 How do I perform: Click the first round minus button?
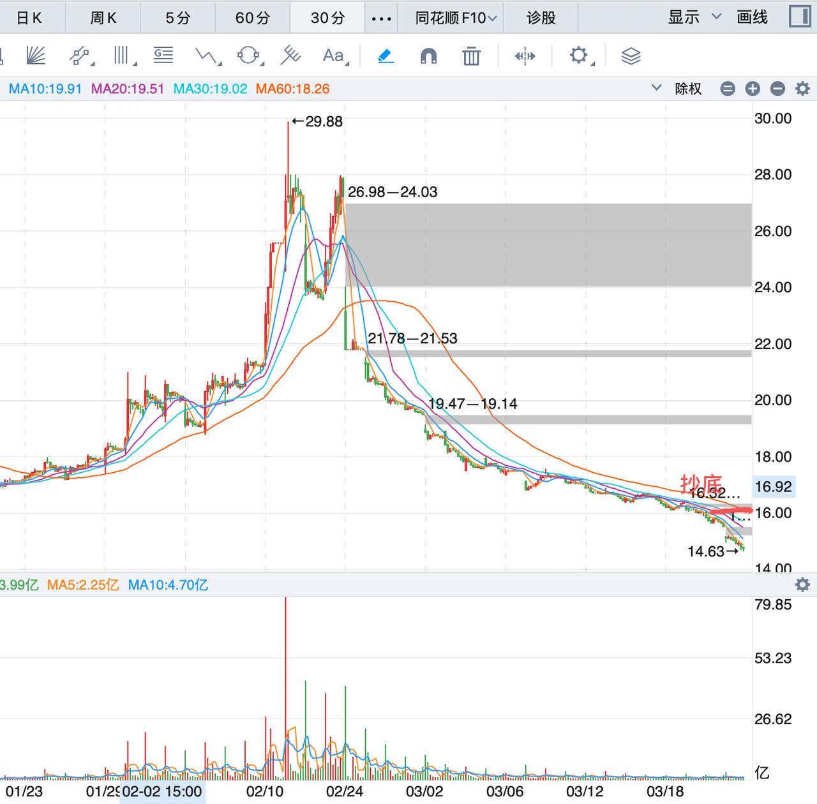728,89
